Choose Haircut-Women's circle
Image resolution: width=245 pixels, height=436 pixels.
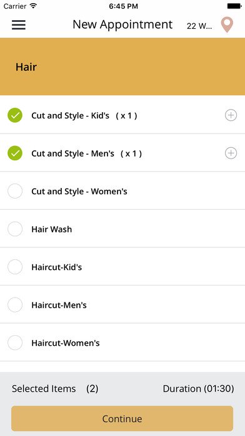pyautogui.click(x=15, y=343)
